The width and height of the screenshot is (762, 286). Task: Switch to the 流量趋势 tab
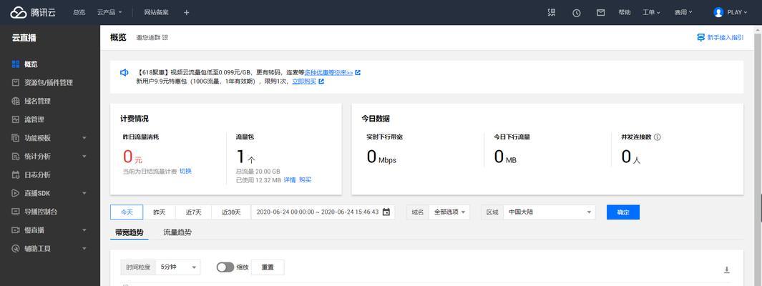pyautogui.click(x=177, y=232)
